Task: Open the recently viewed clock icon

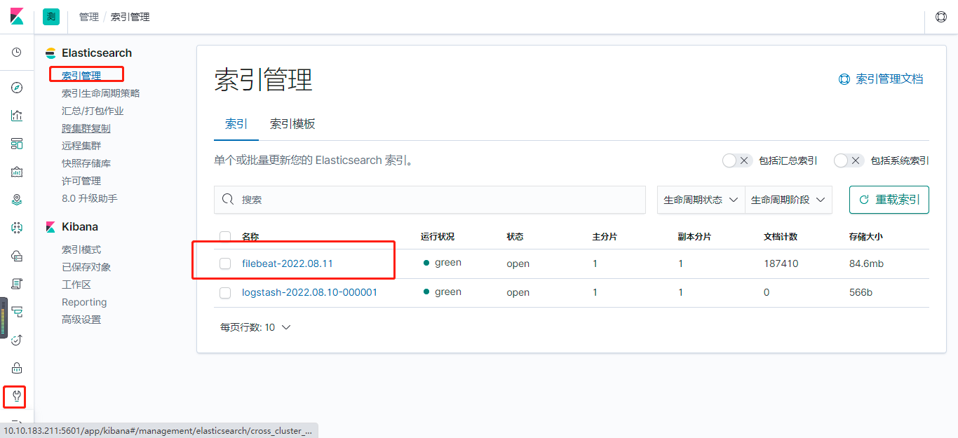Action: click(x=17, y=53)
